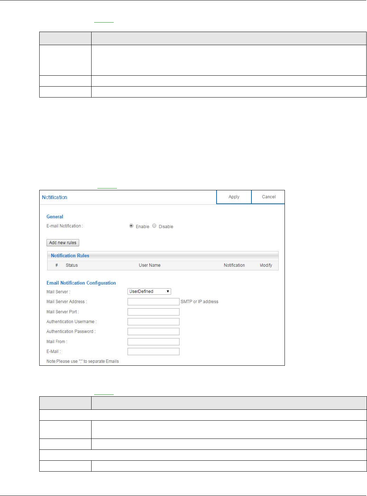
Task: Click the Notification Rules heading
Action: coord(70,256)
